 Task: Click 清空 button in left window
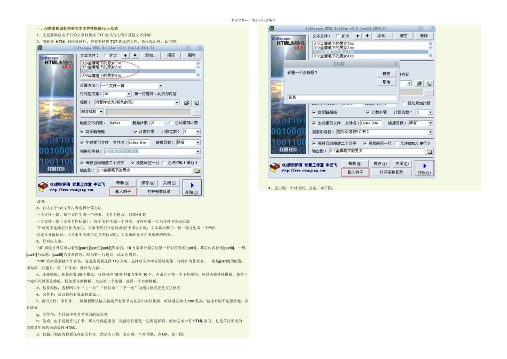(171, 56)
